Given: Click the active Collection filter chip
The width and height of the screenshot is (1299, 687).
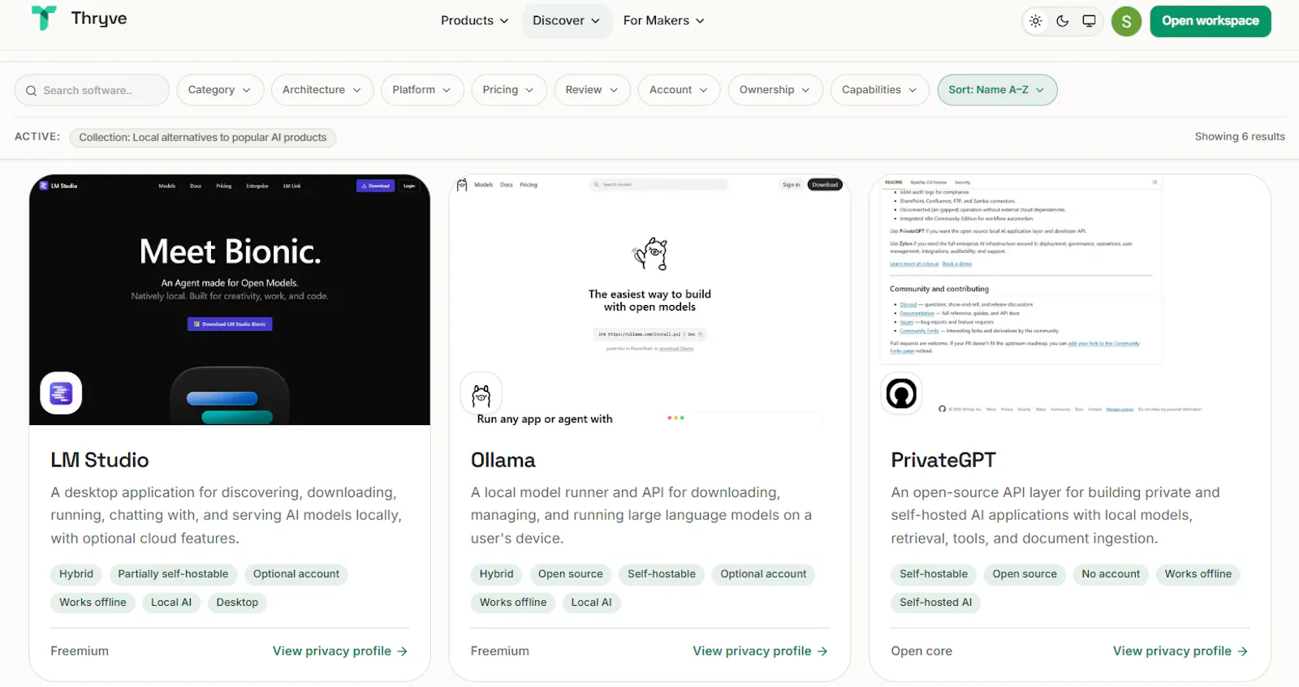Looking at the screenshot, I should tap(203, 137).
